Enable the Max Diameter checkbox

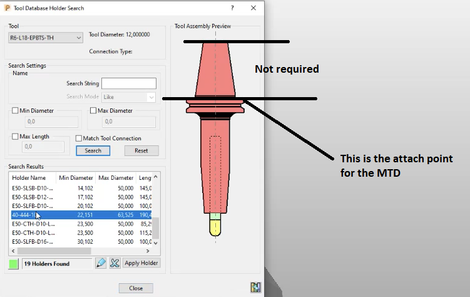point(93,110)
